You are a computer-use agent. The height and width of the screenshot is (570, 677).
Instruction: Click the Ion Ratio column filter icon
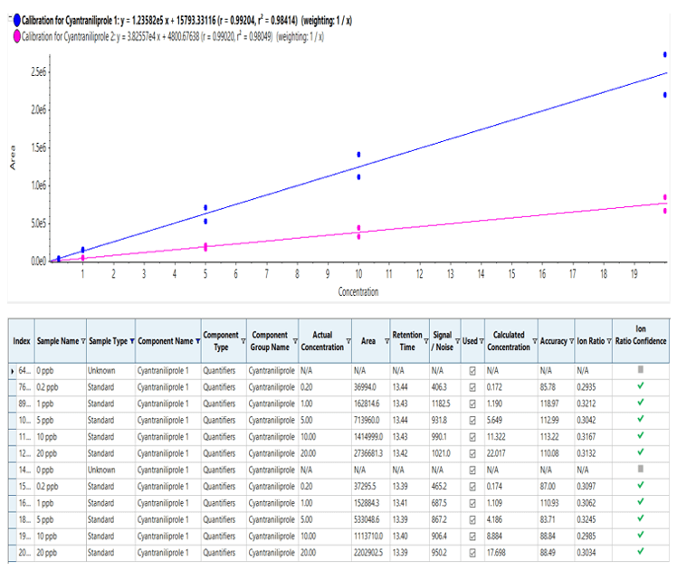(608, 341)
